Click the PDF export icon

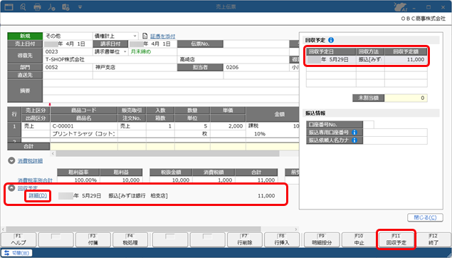51,7
